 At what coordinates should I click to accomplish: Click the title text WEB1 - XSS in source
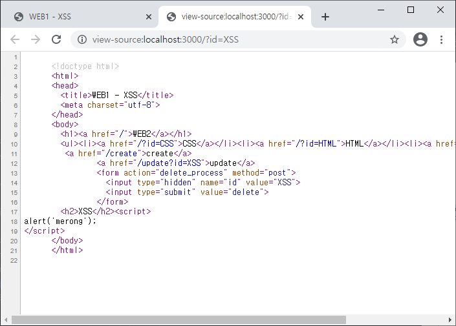(x=114, y=95)
